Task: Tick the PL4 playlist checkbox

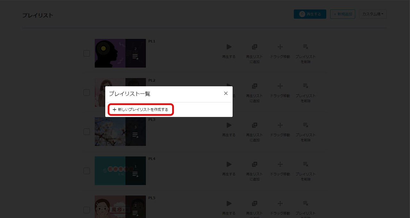Action: pos(86,171)
